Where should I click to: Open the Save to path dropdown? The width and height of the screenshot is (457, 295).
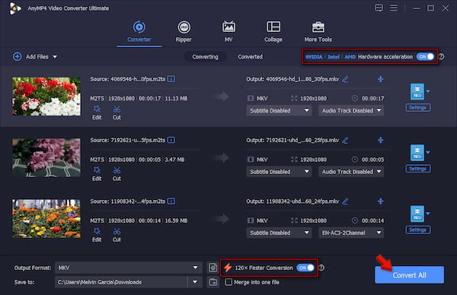[195, 282]
